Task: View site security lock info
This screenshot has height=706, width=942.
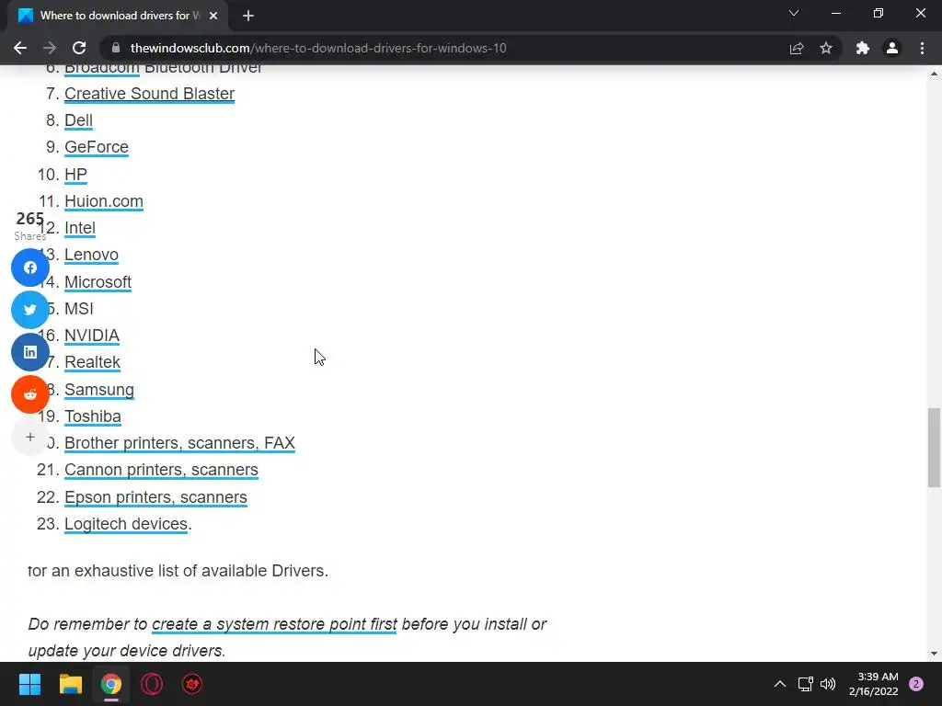Action: [116, 48]
